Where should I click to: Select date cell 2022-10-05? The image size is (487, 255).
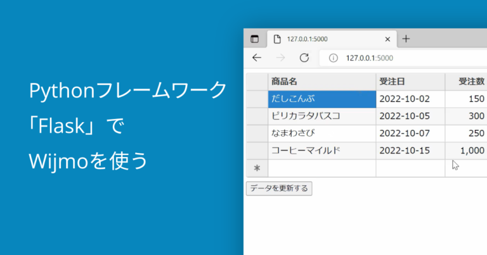coord(411,116)
